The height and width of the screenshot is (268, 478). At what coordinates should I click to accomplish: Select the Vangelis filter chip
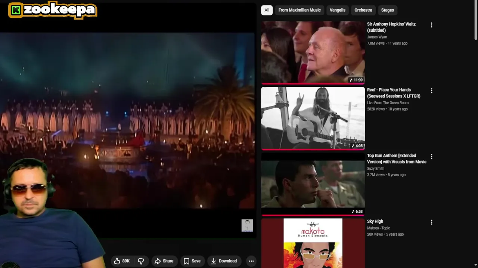338,10
